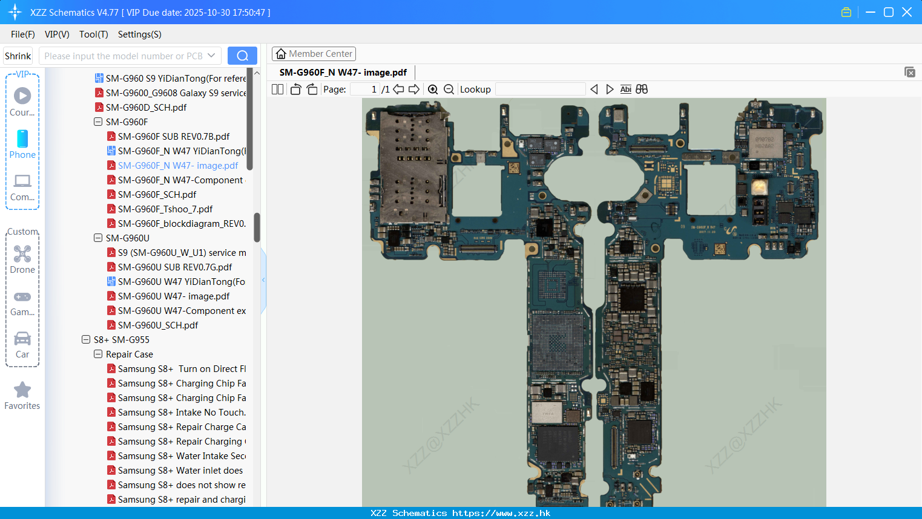Click the xzz.hk website link in status bar
922x519 pixels.
pos(501,513)
